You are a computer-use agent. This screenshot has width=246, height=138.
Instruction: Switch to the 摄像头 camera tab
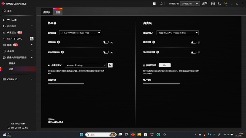pyautogui.click(x=47, y=12)
